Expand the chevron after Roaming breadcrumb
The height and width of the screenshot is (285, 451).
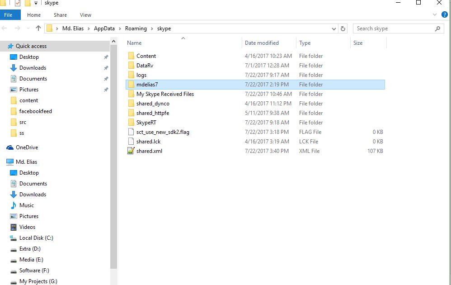[x=152, y=28]
